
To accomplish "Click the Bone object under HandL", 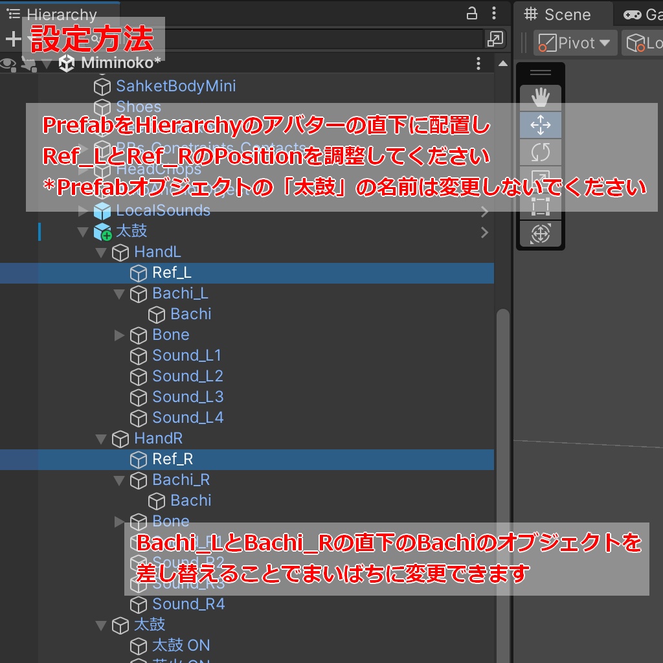I will (171, 335).
